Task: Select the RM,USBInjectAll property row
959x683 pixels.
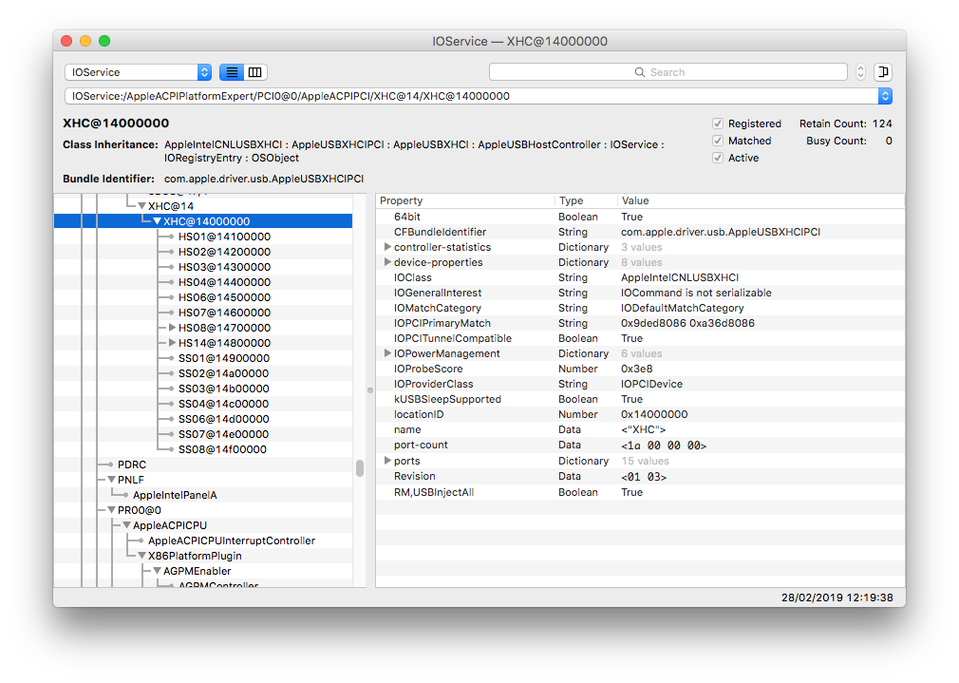Action: [640, 492]
